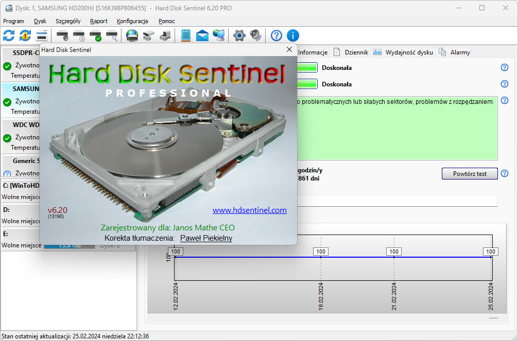Click the blue envelope e-mail icon
Screen dimensions: 518x341
pos(202,35)
